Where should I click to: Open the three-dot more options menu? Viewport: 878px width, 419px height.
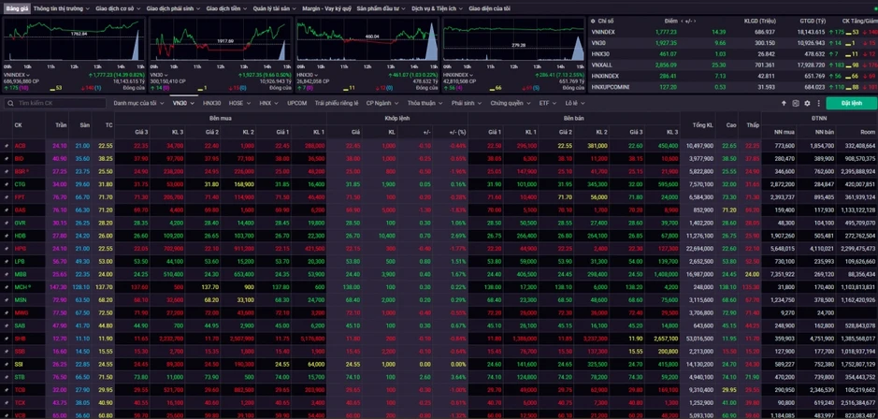click(x=819, y=104)
